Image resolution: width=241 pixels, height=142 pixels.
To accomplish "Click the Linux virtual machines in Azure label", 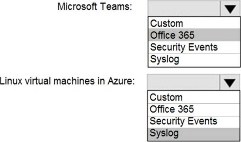I will (67, 81).
